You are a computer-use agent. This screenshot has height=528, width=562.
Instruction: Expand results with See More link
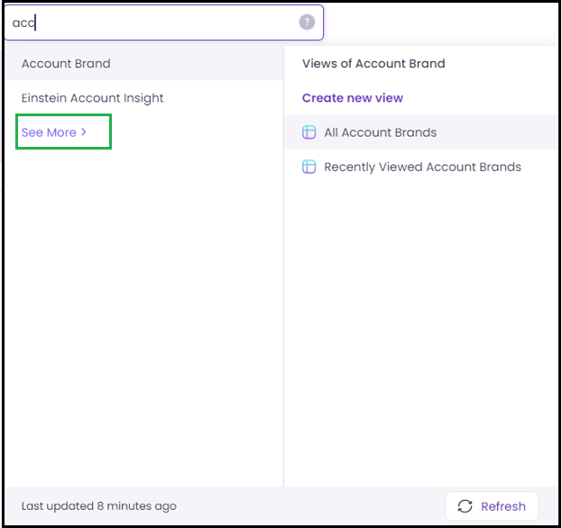(54, 132)
